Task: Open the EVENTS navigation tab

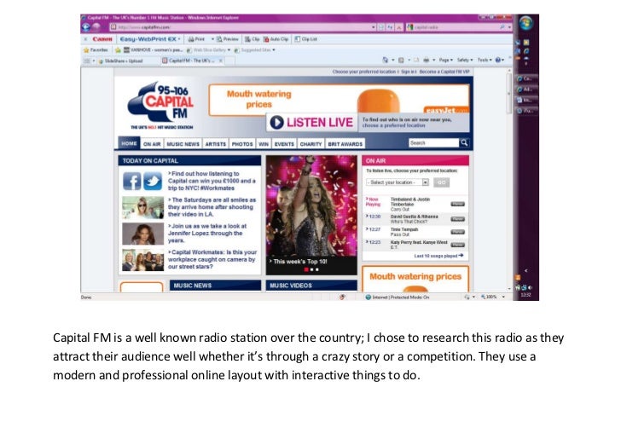Action: 284,144
